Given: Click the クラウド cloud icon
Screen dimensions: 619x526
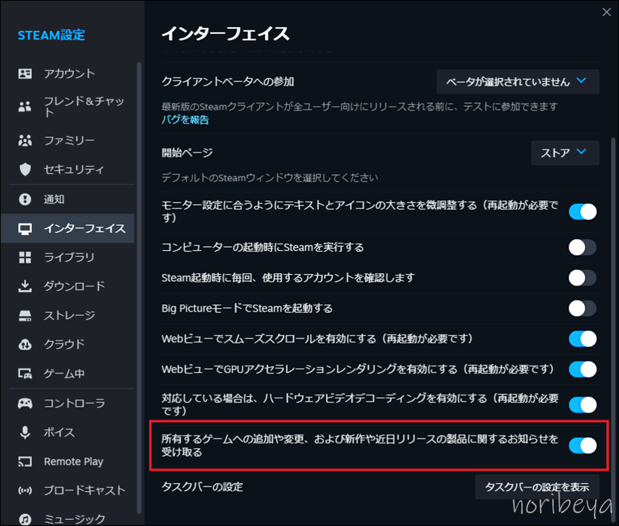Looking at the screenshot, I should [x=25, y=344].
